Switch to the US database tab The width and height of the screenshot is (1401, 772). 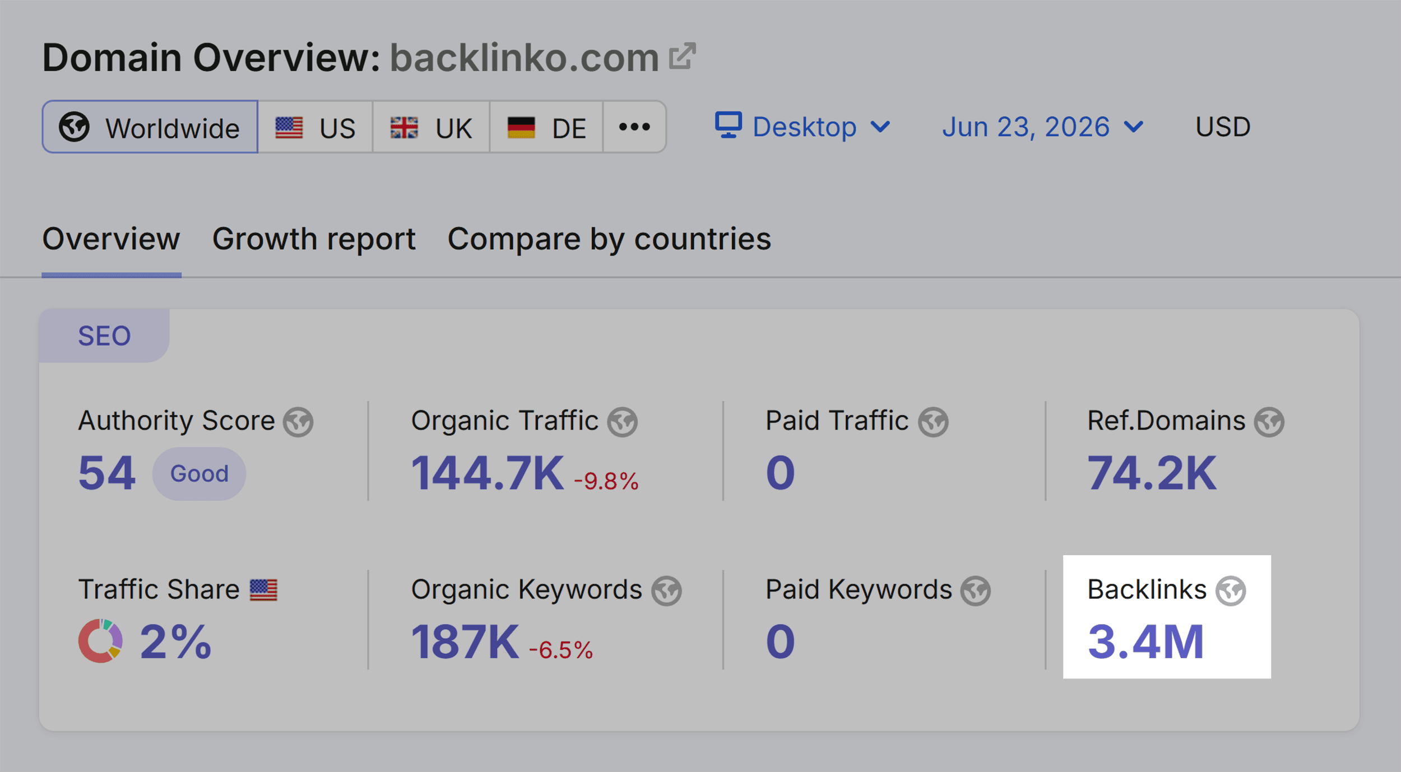316,127
